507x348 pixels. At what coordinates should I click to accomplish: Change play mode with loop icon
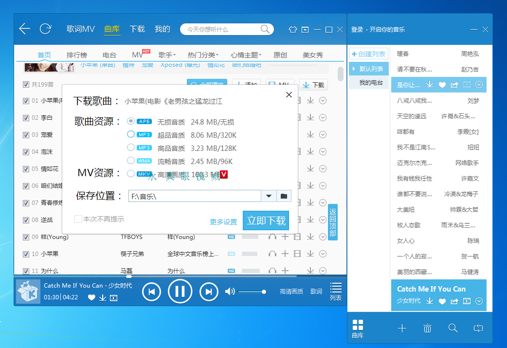(478, 329)
